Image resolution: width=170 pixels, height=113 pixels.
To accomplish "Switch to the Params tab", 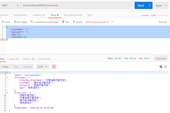I will click(x=4, y=15).
